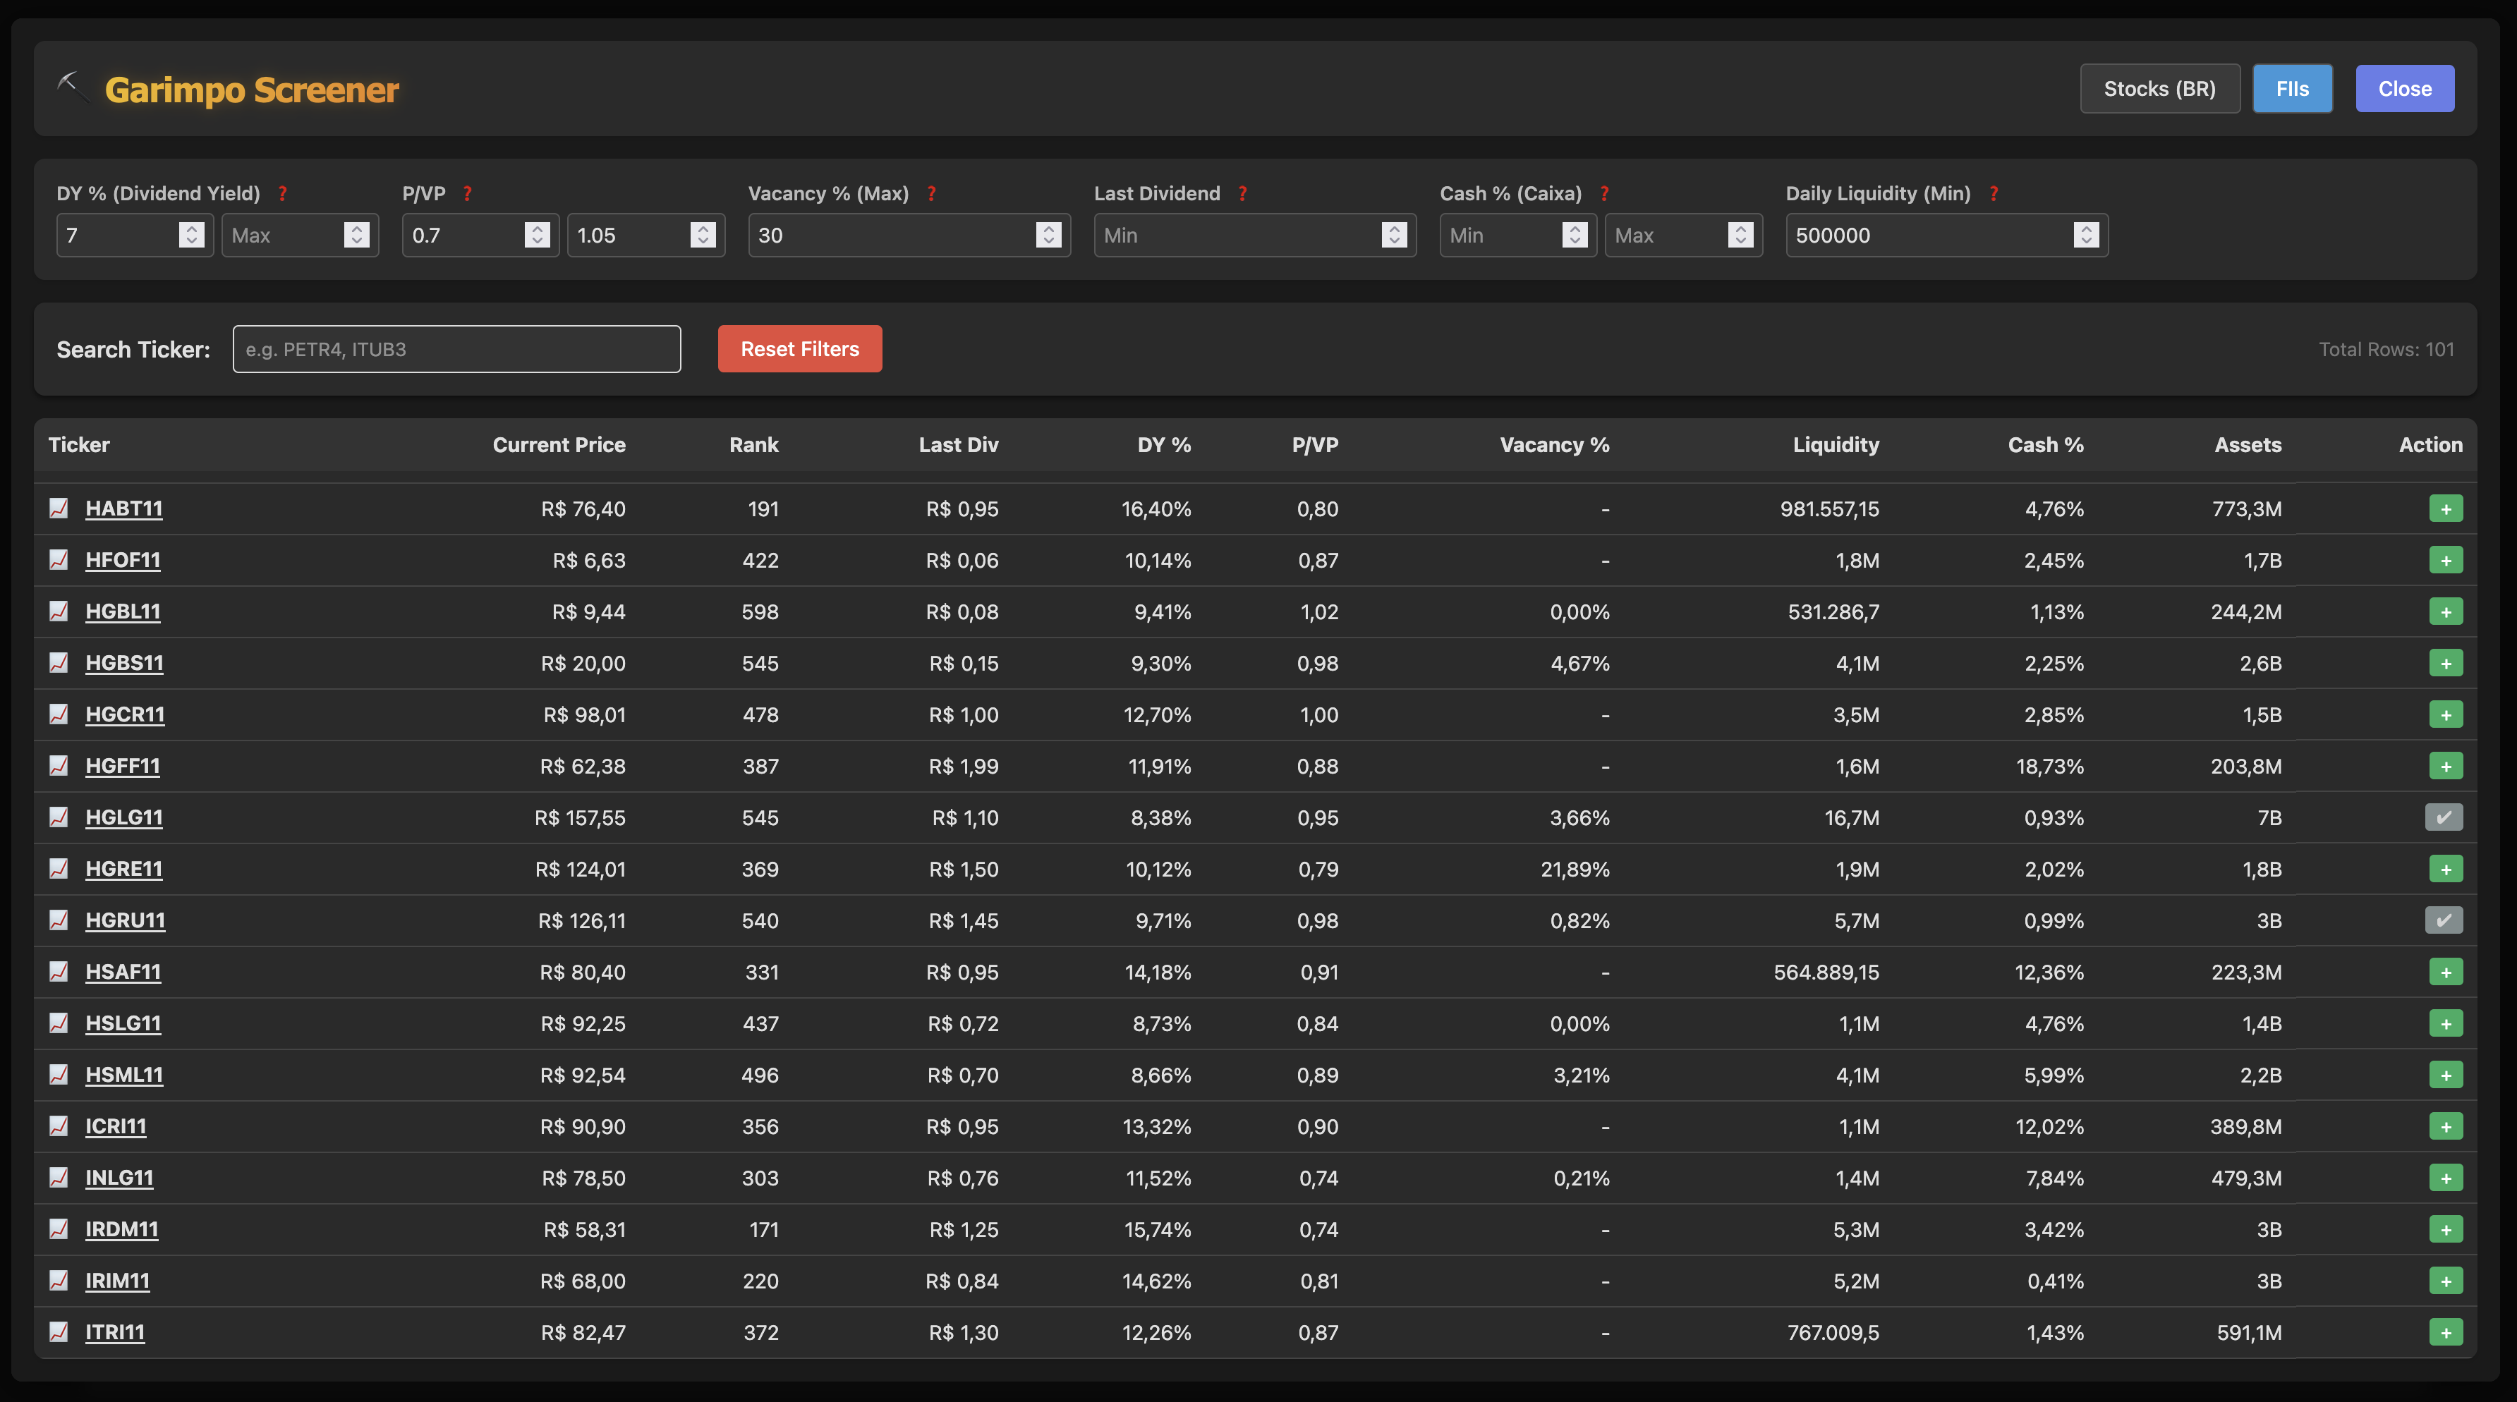The height and width of the screenshot is (1402, 2517).
Task: Toggle the checkmark button on HGLG11 row
Action: point(2443,817)
